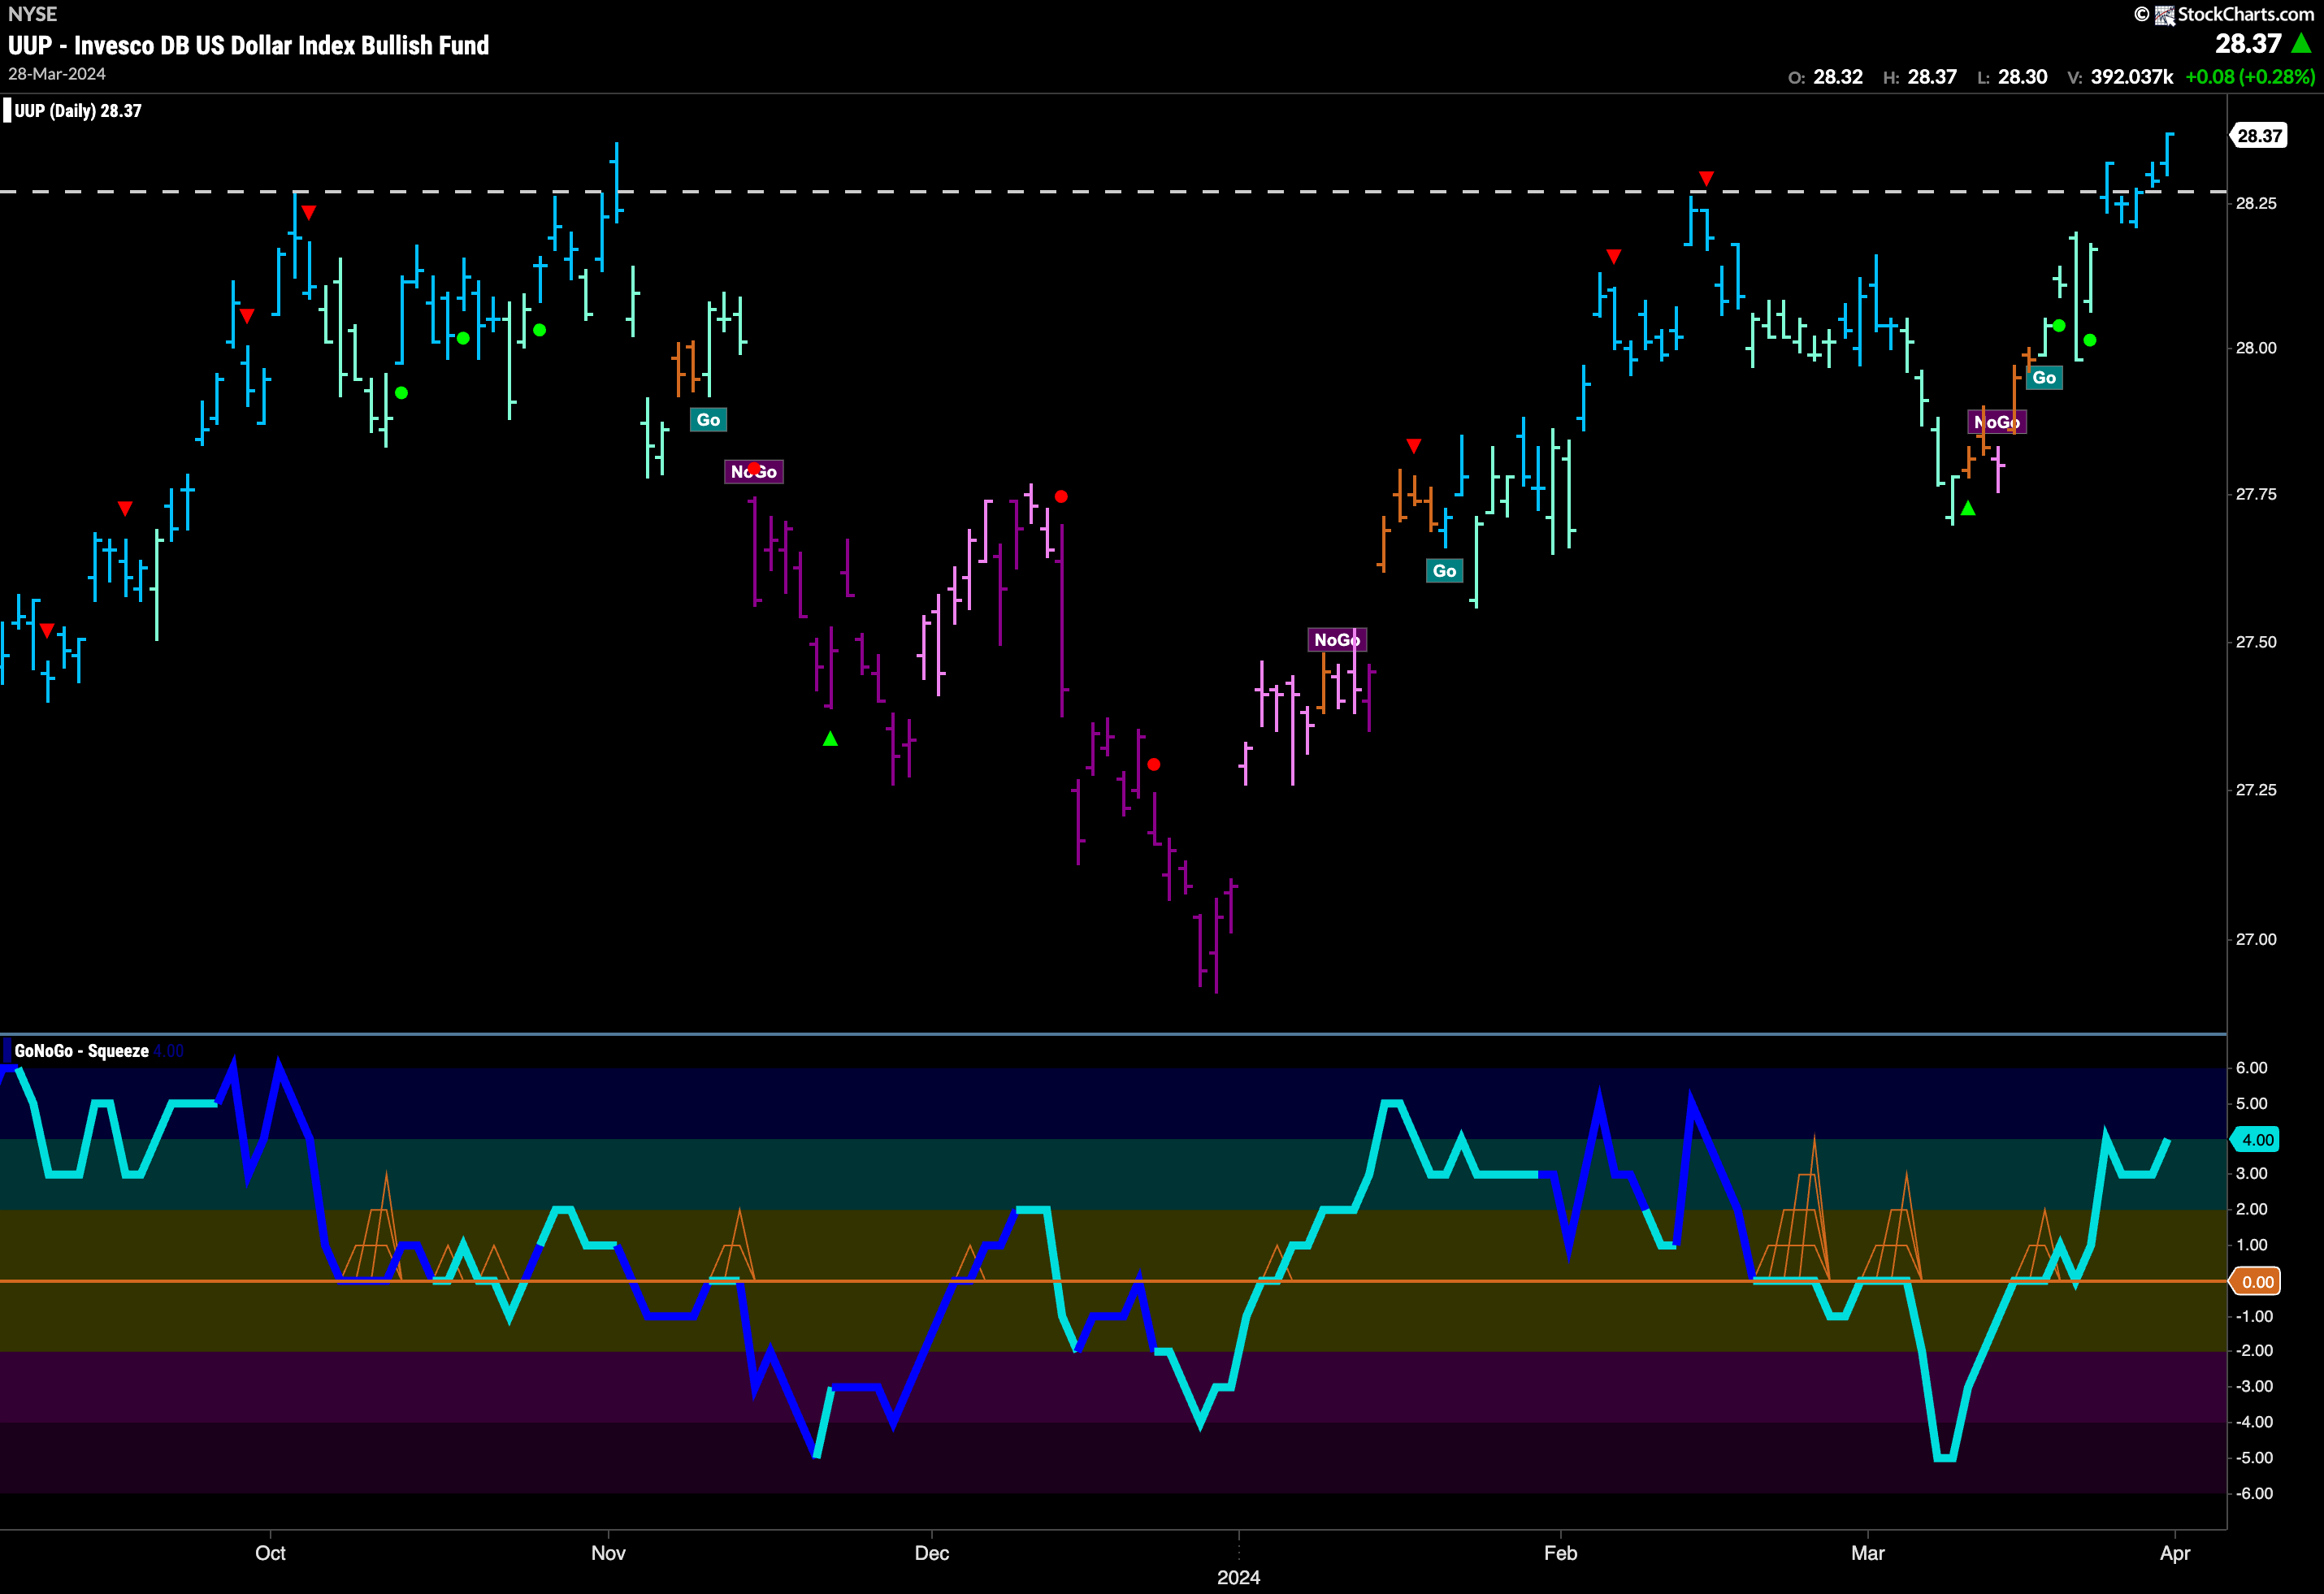This screenshot has width=2324, height=1594.
Task: Click the L: 28.30 low value
Action: [2012, 77]
